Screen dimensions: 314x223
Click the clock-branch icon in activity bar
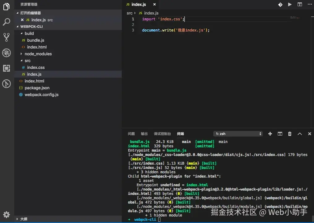tap(6, 84)
